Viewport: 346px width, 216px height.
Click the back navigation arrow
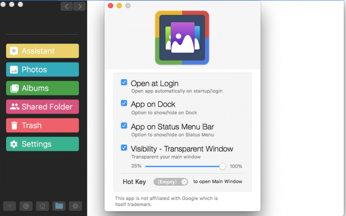(x=67, y=6)
